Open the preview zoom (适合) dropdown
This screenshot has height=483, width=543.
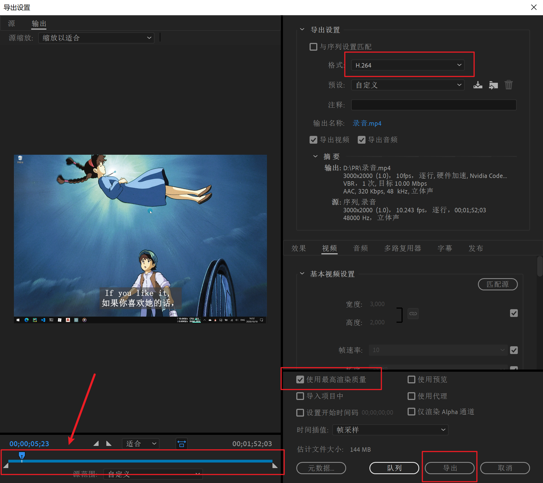click(141, 444)
